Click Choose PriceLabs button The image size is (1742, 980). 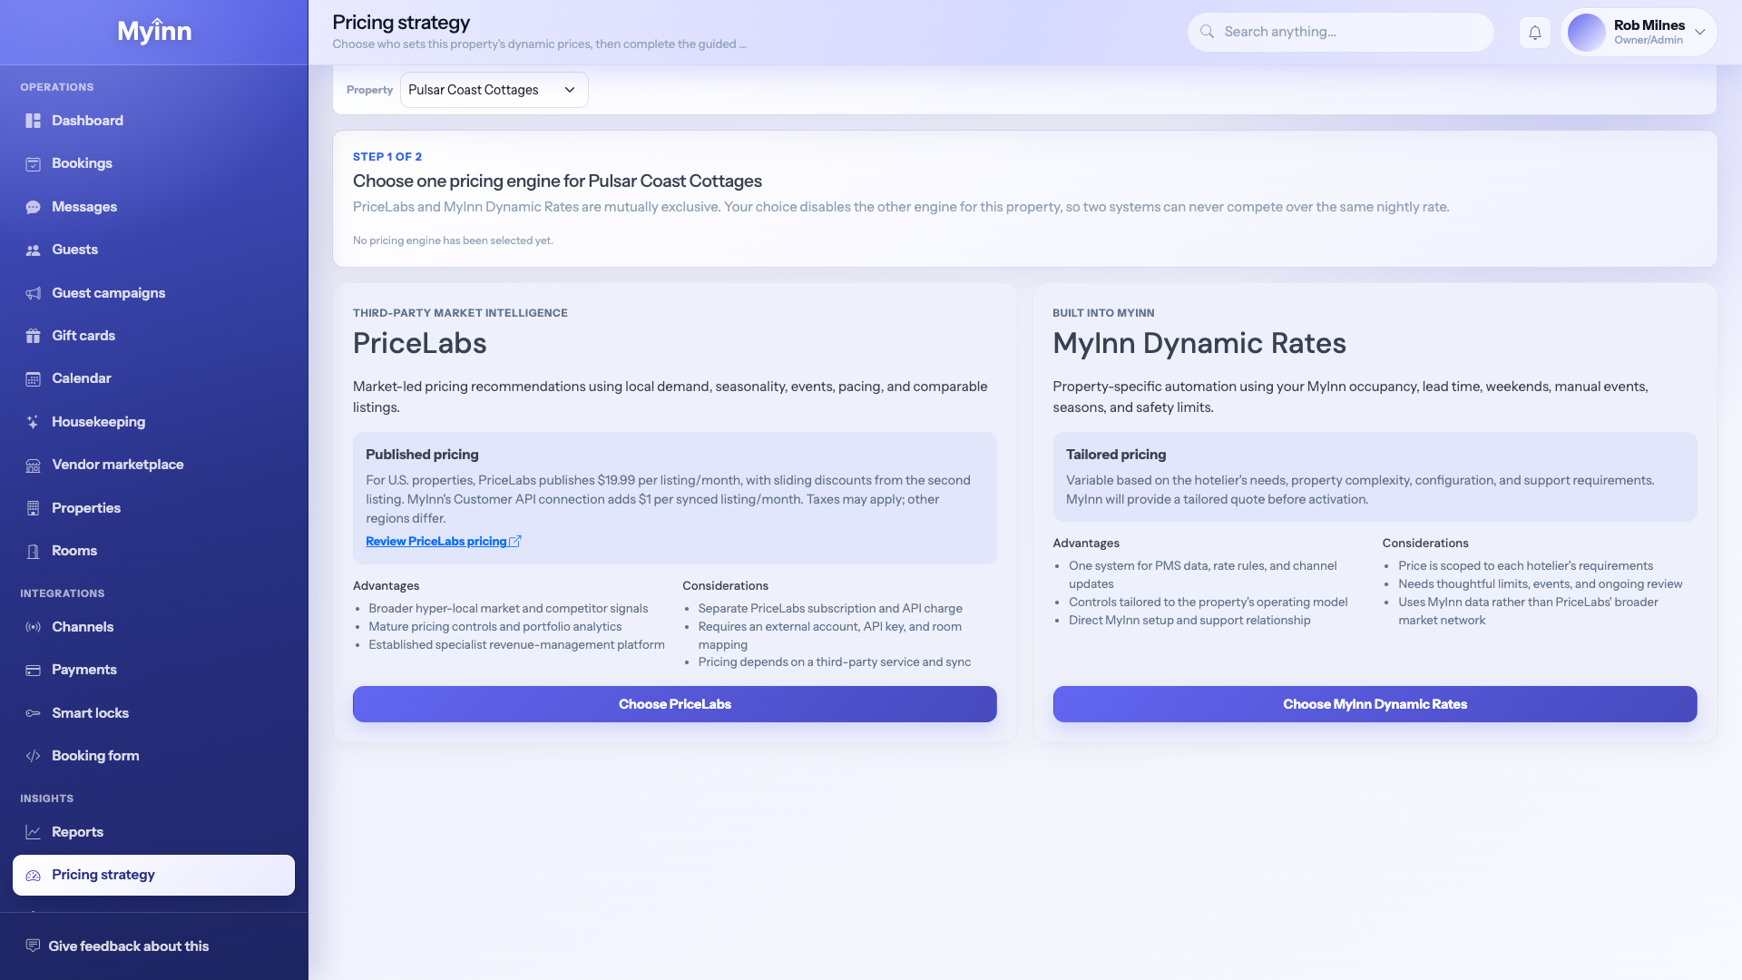click(x=674, y=704)
